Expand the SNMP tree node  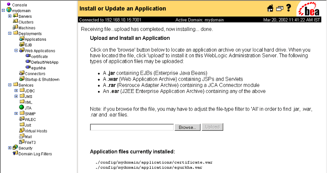tap(16, 113)
